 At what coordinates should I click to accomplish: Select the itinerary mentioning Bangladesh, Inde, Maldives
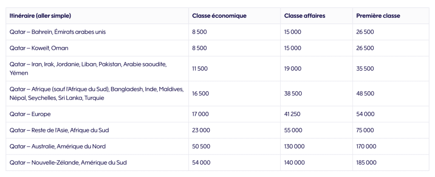[x=96, y=93]
